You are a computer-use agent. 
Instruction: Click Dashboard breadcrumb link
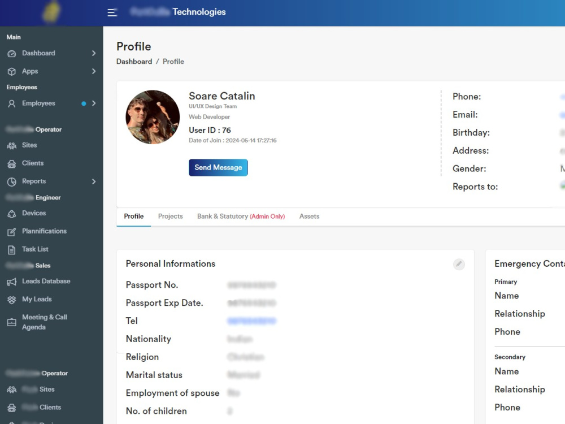134,62
